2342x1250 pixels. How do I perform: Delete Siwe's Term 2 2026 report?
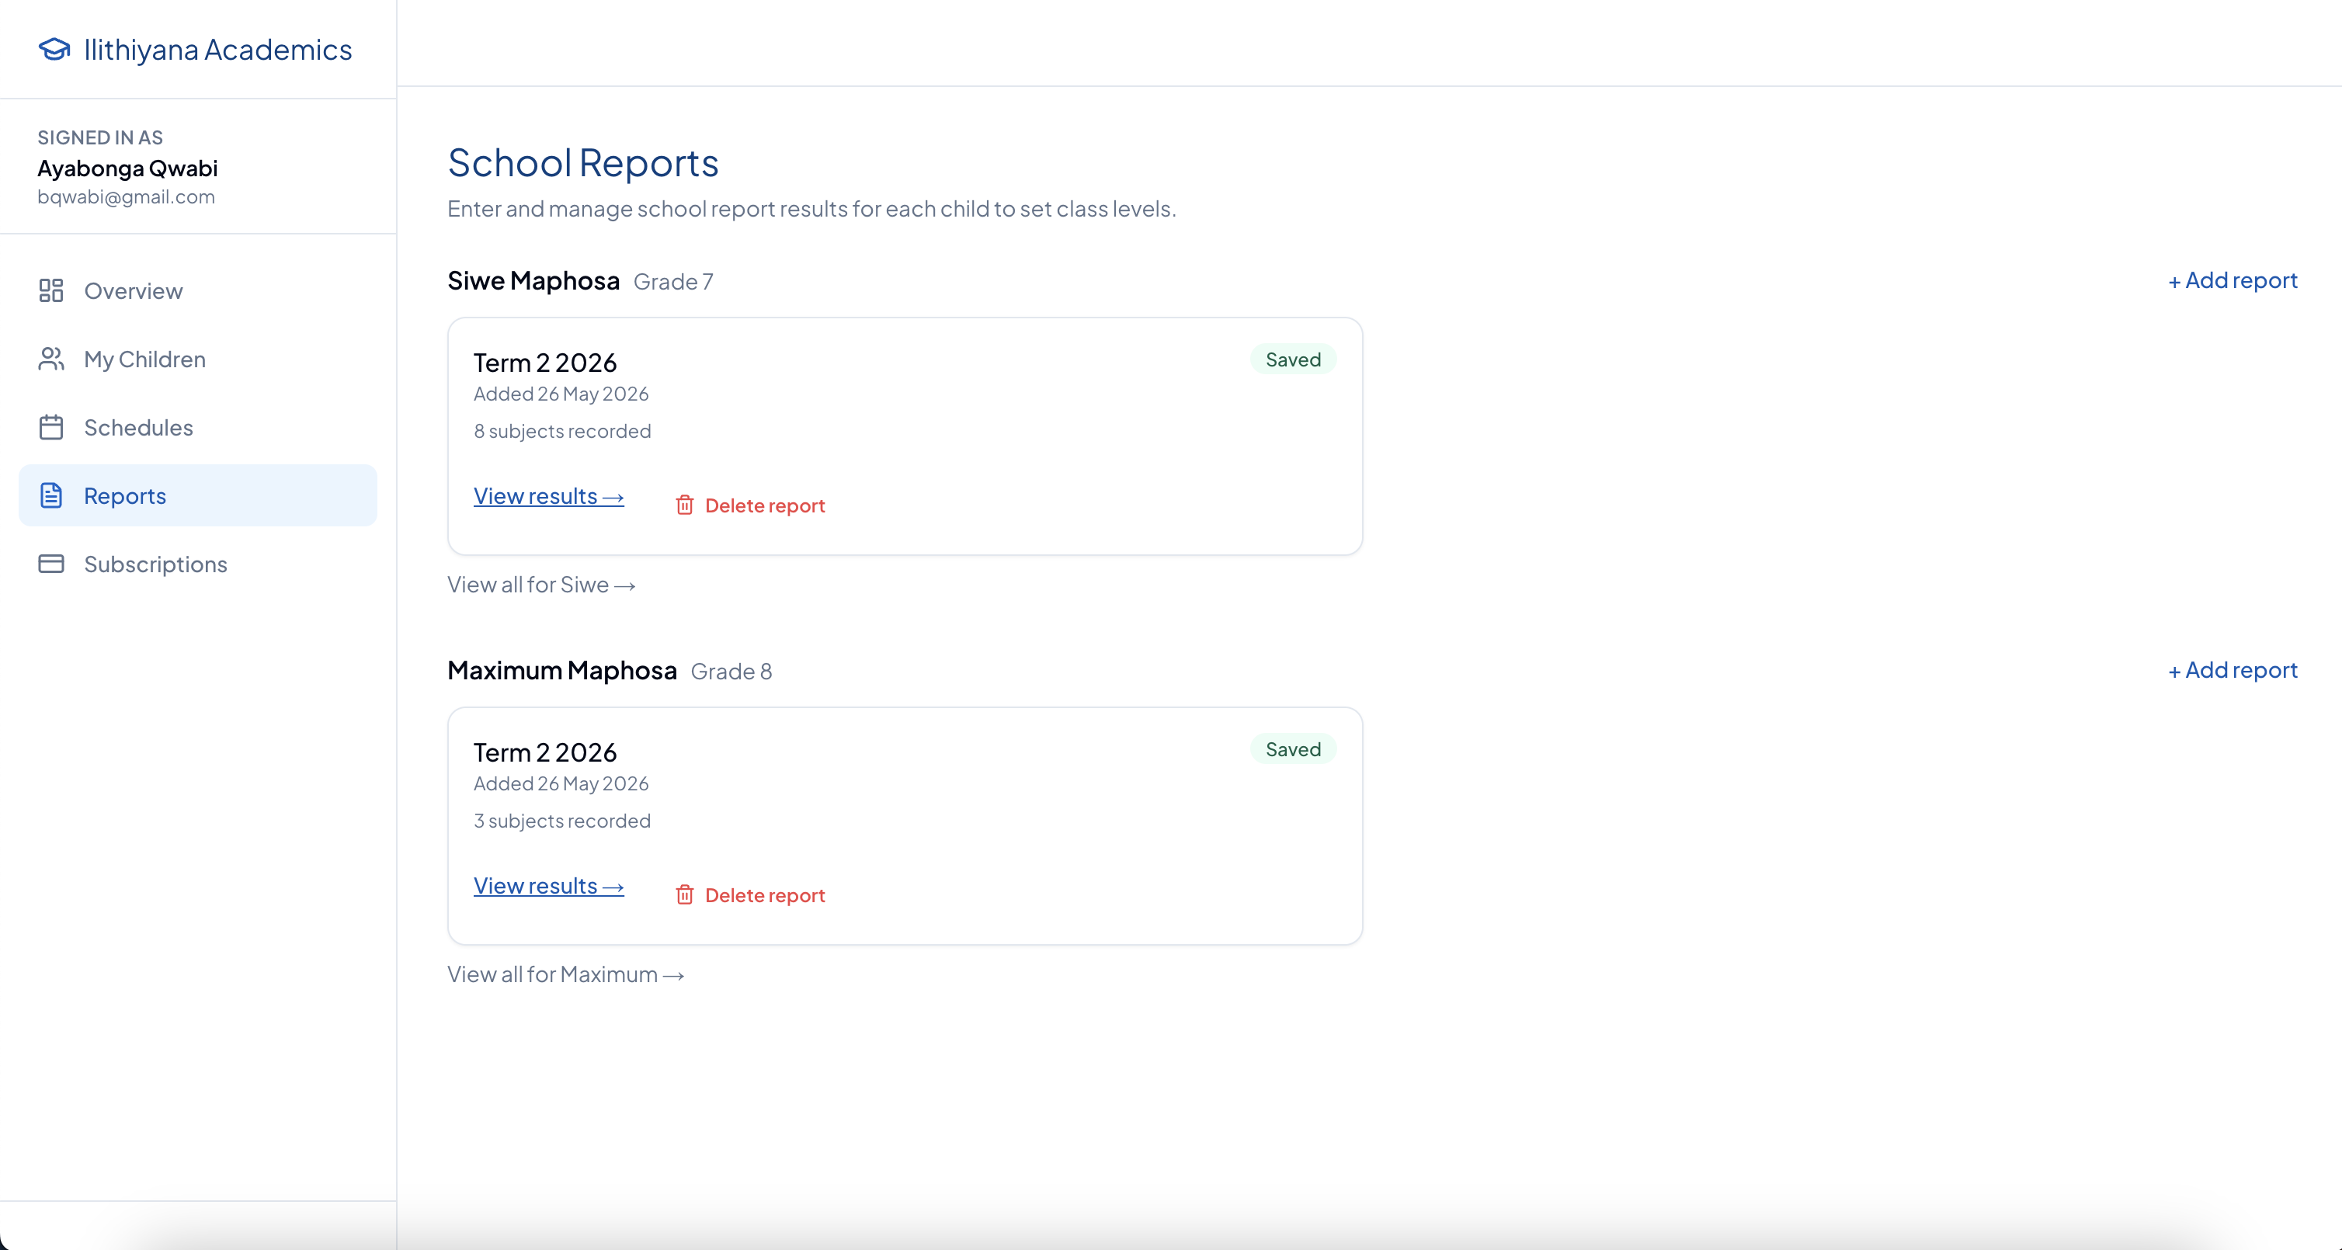tap(750, 505)
